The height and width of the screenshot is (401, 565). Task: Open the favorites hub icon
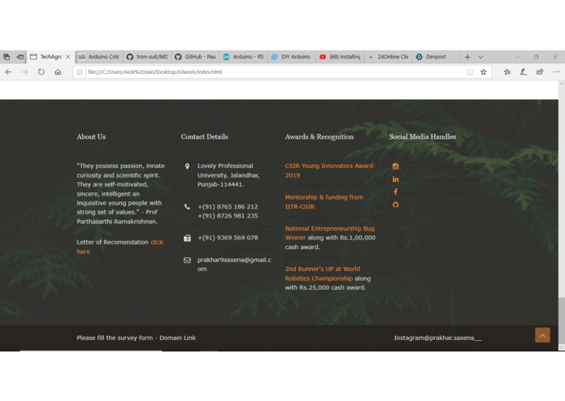click(x=507, y=72)
